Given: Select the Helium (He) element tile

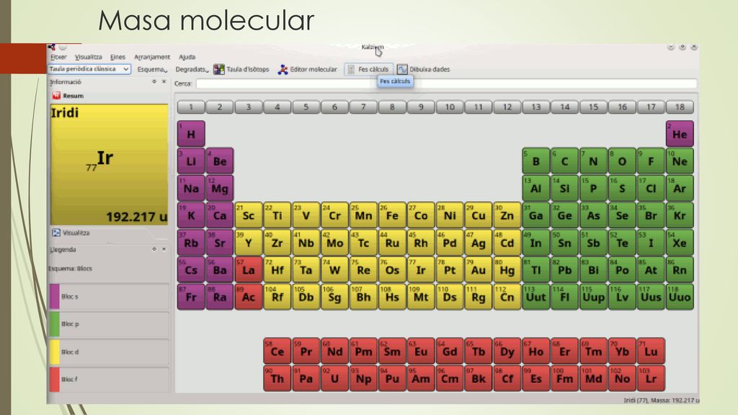Looking at the screenshot, I should pyautogui.click(x=680, y=133).
